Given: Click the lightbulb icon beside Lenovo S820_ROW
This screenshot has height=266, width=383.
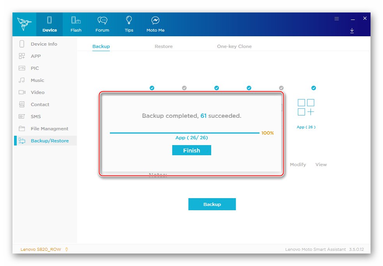Looking at the screenshot, I should [x=67, y=249].
